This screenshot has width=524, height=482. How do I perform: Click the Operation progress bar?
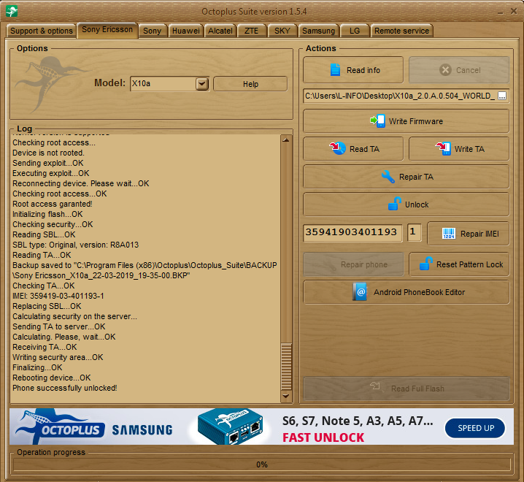click(262, 464)
